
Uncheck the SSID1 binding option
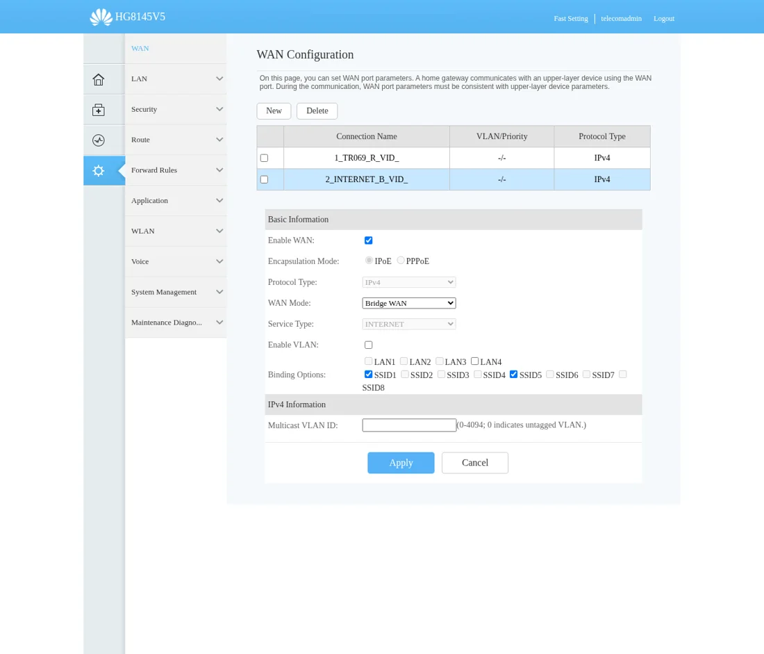pyautogui.click(x=368, y=375)
